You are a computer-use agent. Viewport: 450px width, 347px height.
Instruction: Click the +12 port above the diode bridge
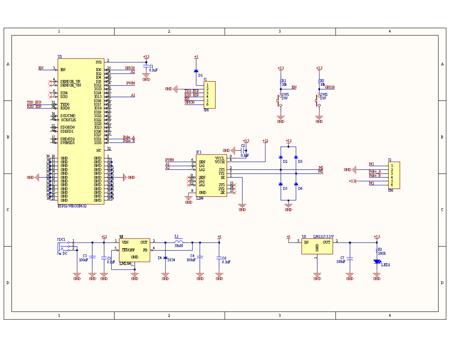pos(288,141)
